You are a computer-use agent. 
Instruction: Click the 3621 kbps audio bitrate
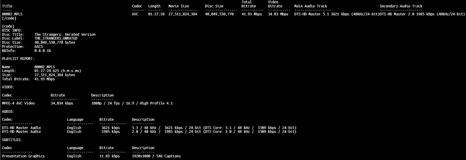coord(110,128)
